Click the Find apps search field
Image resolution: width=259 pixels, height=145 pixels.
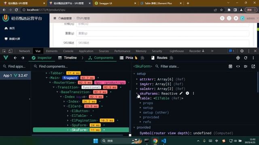coord(15,66)
